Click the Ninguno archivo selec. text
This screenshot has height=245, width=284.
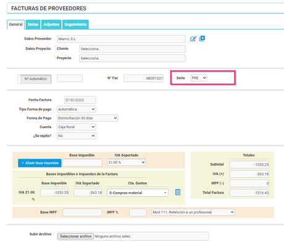tap(113, 236)
